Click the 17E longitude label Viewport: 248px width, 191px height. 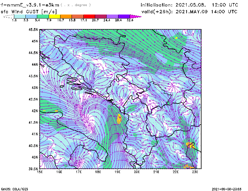[x=79, y=172]
